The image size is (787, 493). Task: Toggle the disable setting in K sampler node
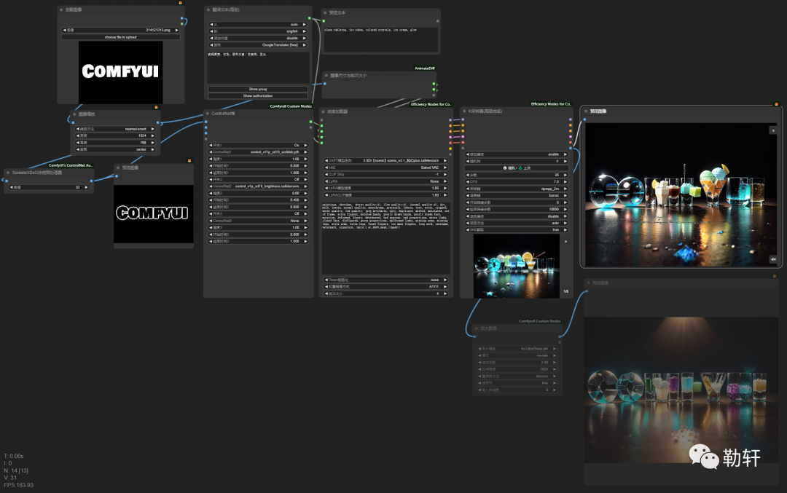517,216
